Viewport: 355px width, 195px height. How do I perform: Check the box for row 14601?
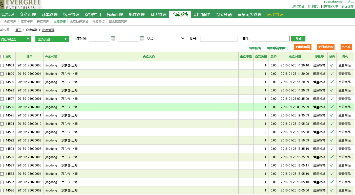coord(2,65)
